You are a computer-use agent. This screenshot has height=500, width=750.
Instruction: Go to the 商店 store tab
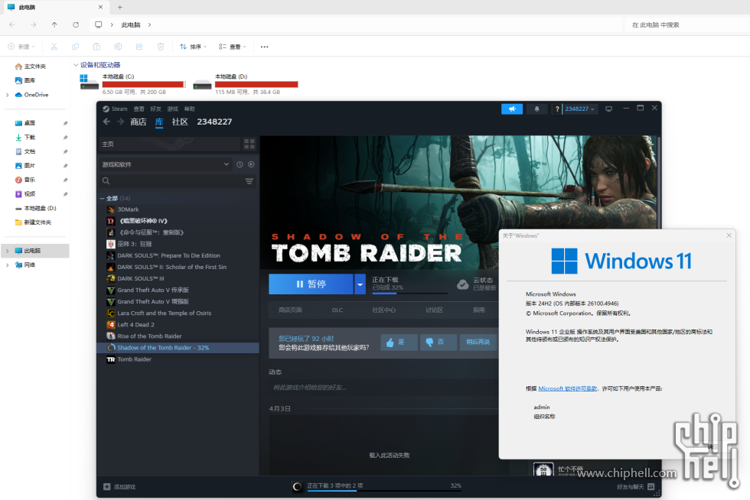tap(139, 122)
